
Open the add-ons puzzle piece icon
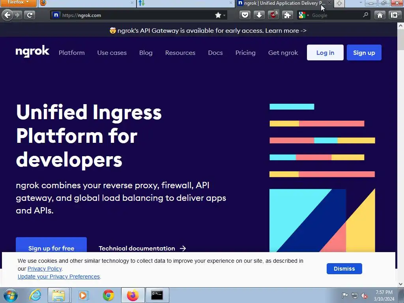pos(287,15)
